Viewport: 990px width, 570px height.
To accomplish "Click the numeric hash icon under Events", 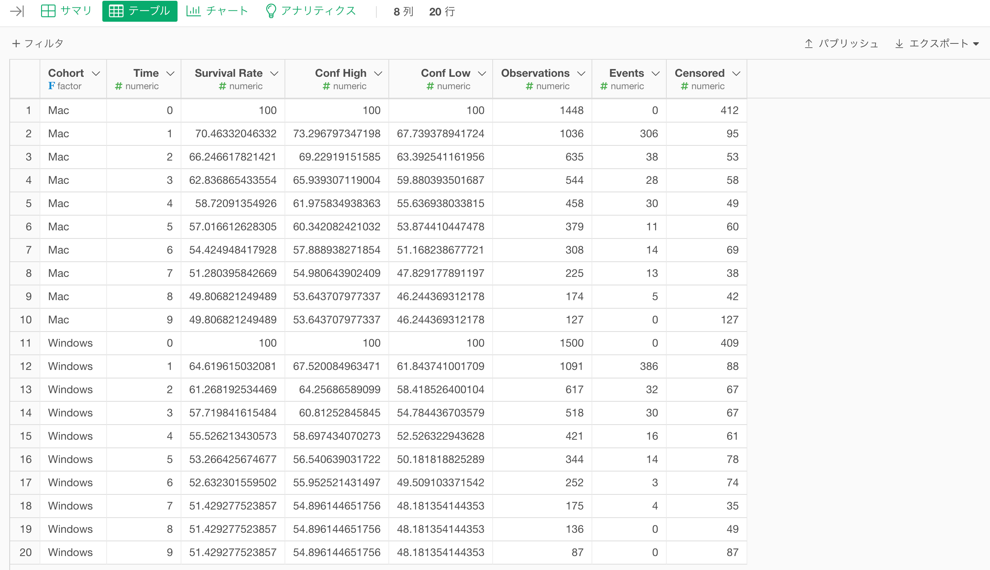I will click(x=604, y=86).
